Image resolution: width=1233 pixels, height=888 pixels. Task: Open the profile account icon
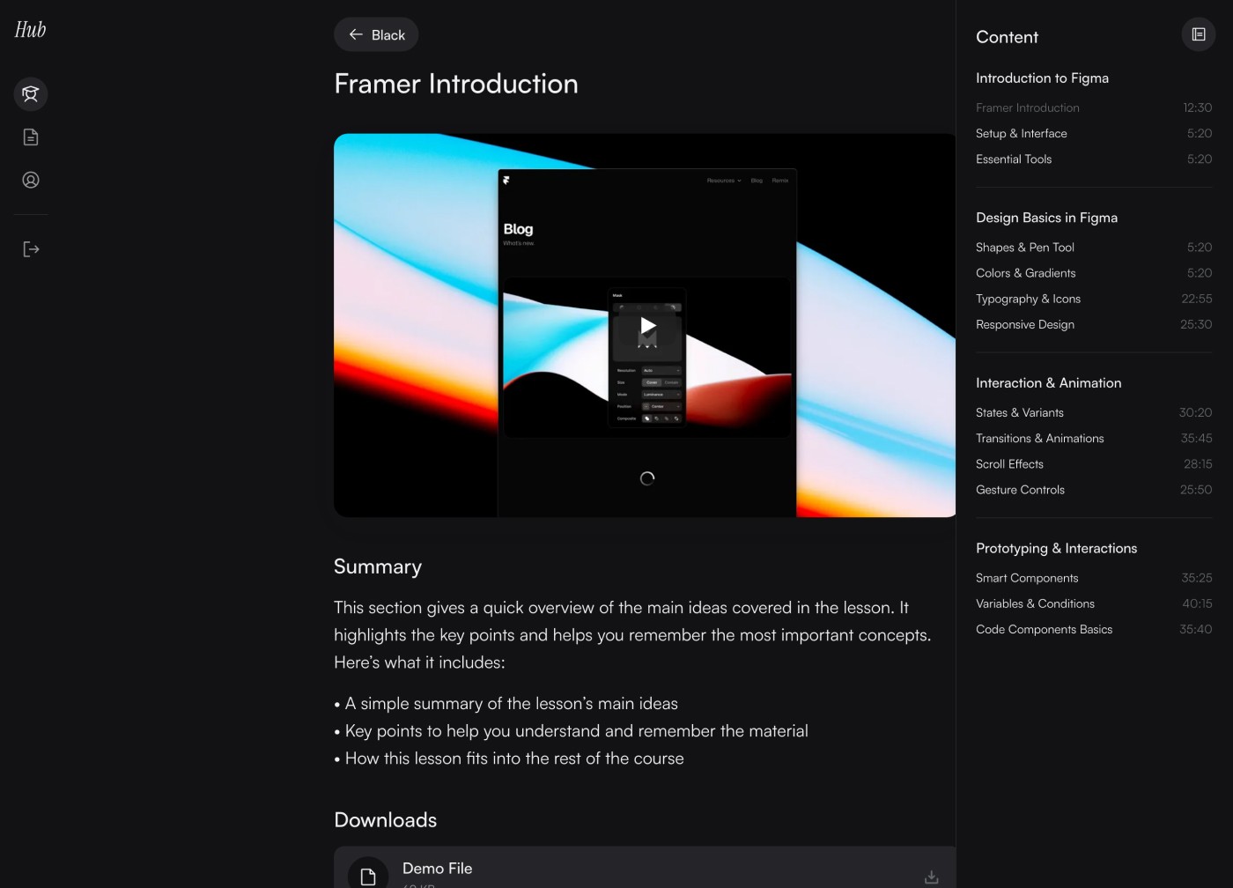pyautogui.click(x=31, y=180)
